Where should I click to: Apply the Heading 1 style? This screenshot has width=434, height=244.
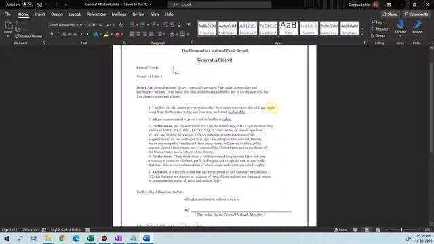248,28
